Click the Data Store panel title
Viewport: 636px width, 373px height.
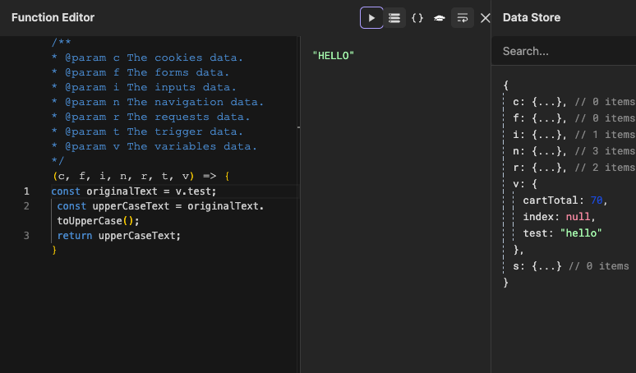(x=532, y=17)
